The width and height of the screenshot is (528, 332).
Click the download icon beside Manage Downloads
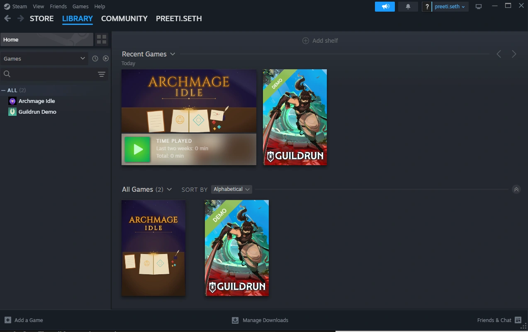(x=235, y=320)
